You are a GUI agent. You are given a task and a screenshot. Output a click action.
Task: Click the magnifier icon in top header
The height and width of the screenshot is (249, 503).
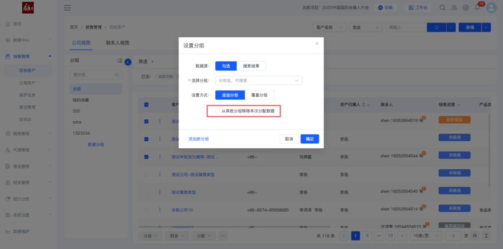point(442,8)
